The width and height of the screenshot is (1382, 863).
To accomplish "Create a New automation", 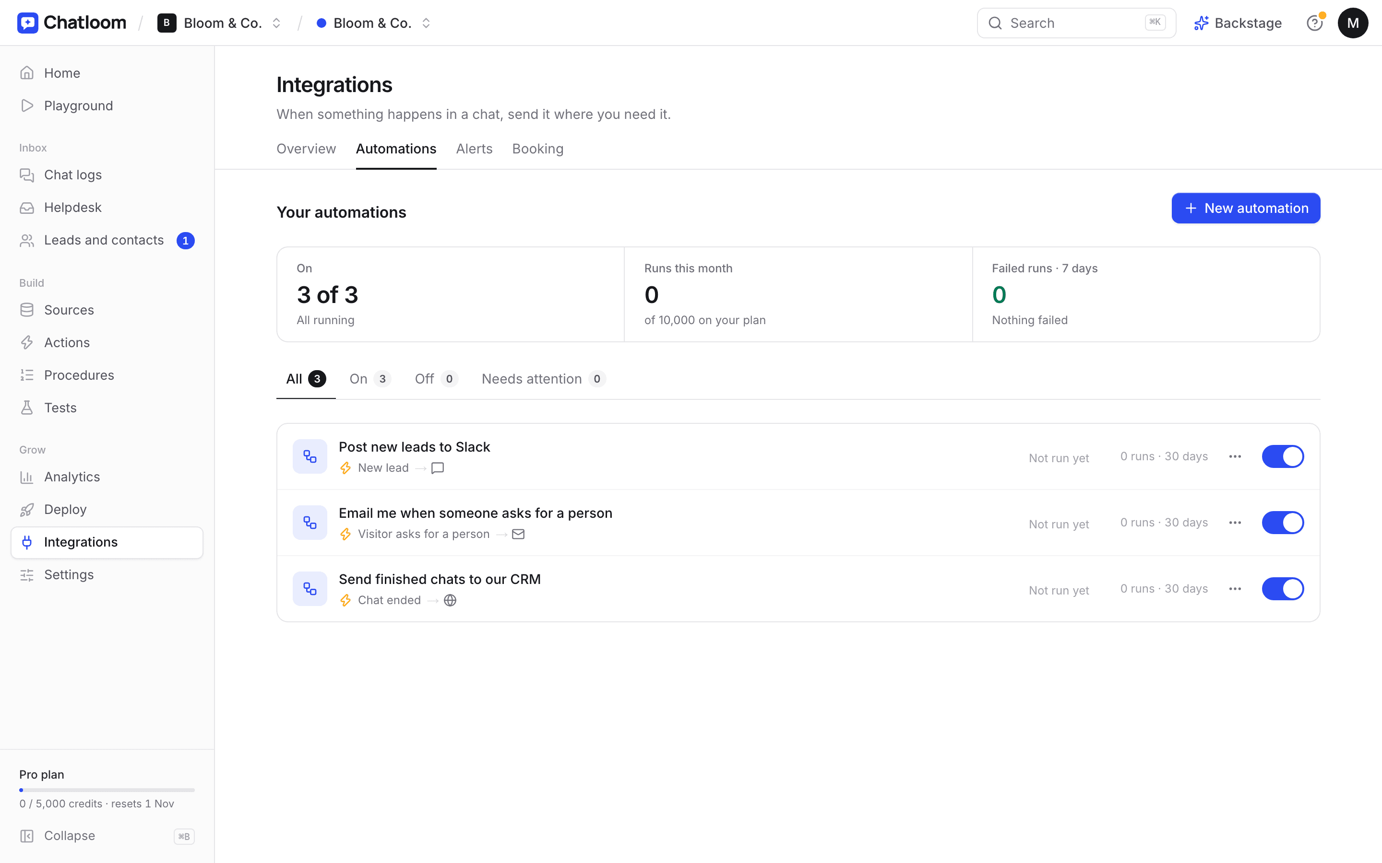I will tap(1246, 209).
